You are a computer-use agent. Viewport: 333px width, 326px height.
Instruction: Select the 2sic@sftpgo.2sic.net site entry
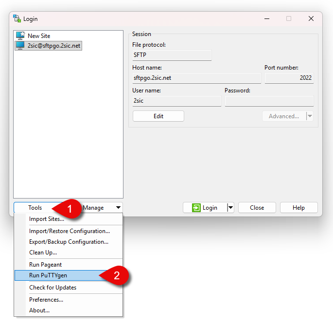(49, 45)
